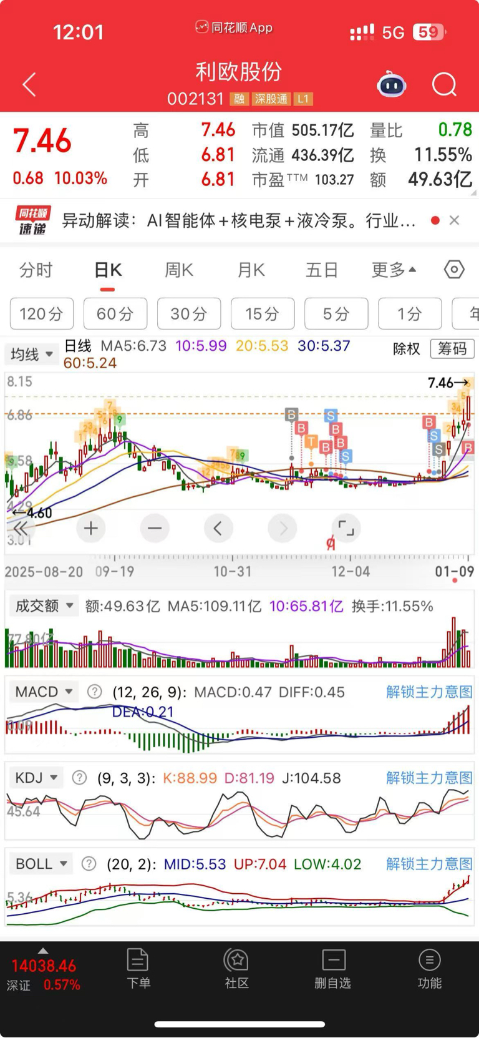Jump to earliest data double-arrow icon
Screen dimensions: 479x1038
(x=21, y=529)
